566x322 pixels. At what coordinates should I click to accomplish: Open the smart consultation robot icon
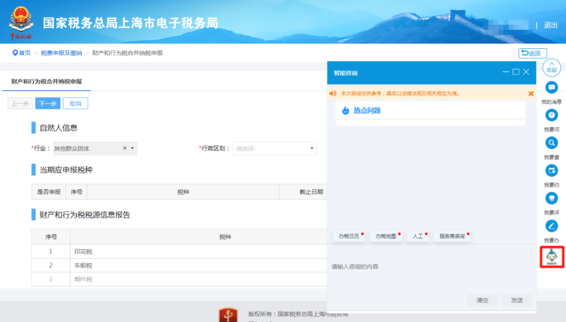(x=551, y=257)
